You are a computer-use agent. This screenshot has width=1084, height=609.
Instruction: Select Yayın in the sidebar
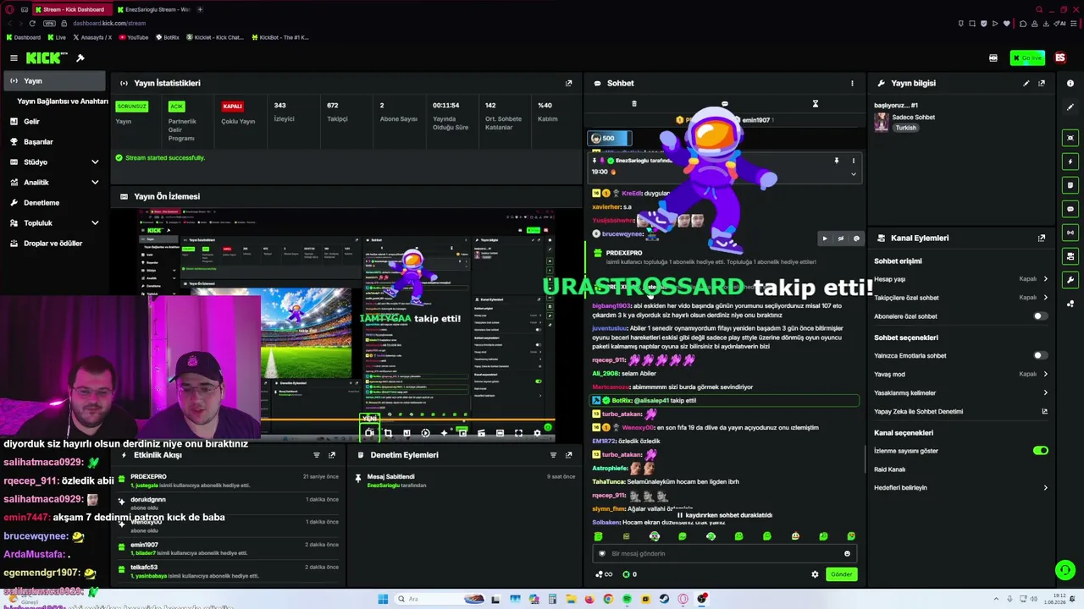coord(54,81)
